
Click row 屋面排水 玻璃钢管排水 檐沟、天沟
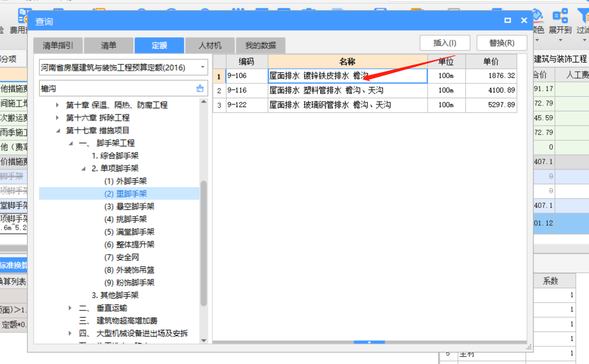[x=347, y=105]
